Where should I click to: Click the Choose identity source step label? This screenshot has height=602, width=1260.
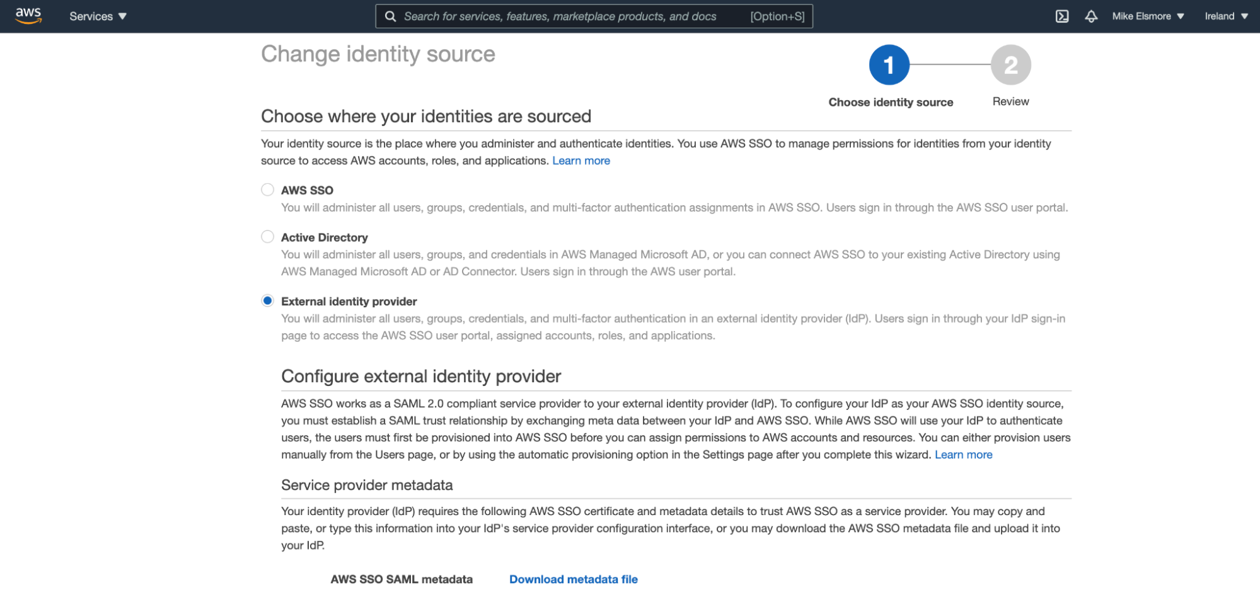[890, 101]
